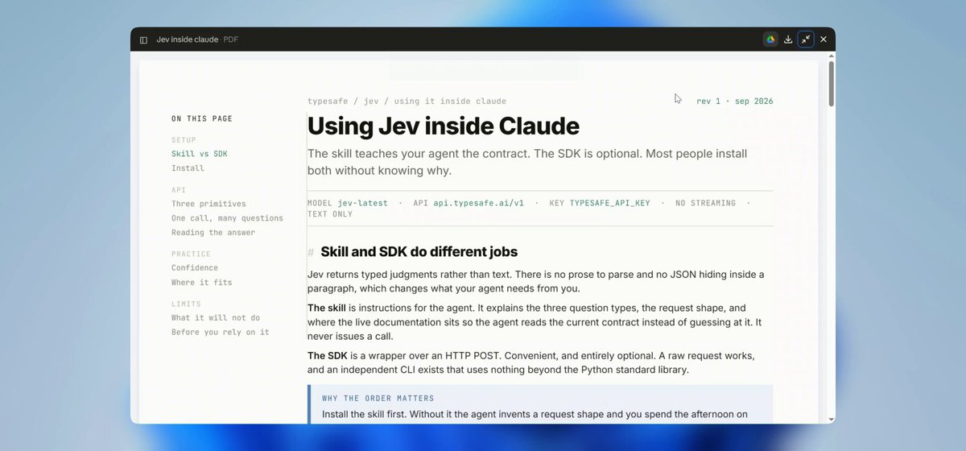The width and height of the screenshot is (966, 451).
Task: Click the 'NO STREAMING' metadata label
Action: [x=705, y=203]
